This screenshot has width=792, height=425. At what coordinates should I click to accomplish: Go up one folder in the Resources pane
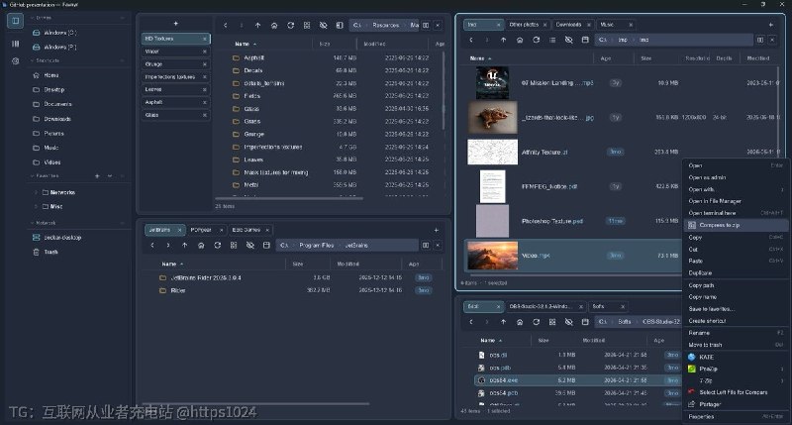click(x=257, y=26)
